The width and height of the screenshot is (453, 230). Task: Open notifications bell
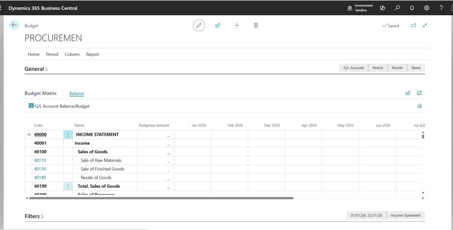coord(412,8)
